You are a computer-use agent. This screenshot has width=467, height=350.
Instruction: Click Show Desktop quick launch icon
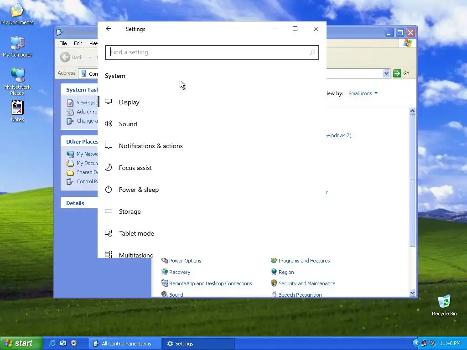(x=63, y=344)
